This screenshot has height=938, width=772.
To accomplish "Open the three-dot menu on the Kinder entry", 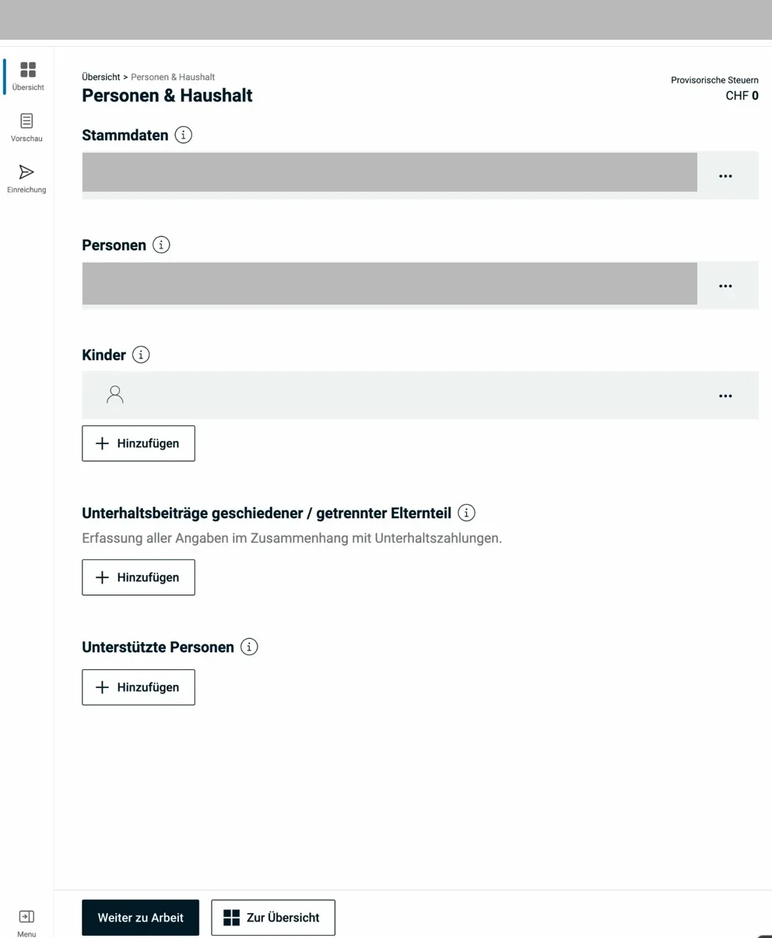I will 725,395.
